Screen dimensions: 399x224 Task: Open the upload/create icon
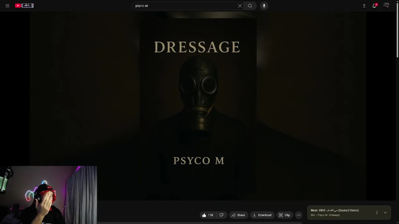click(364, 6)
